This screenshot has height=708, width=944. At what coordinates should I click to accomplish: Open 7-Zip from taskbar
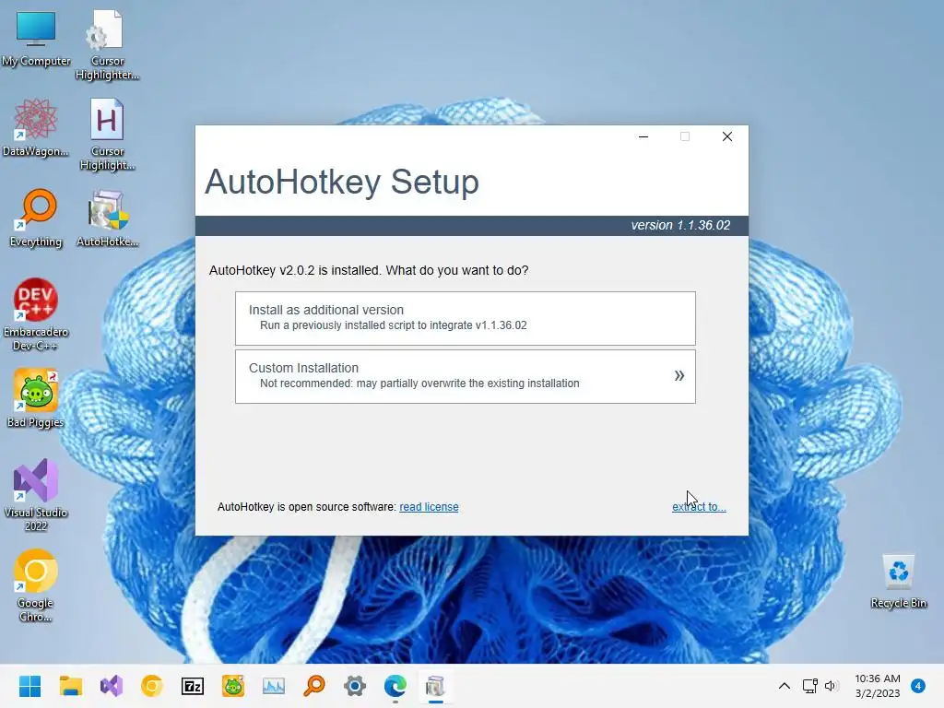coord(193,686)
